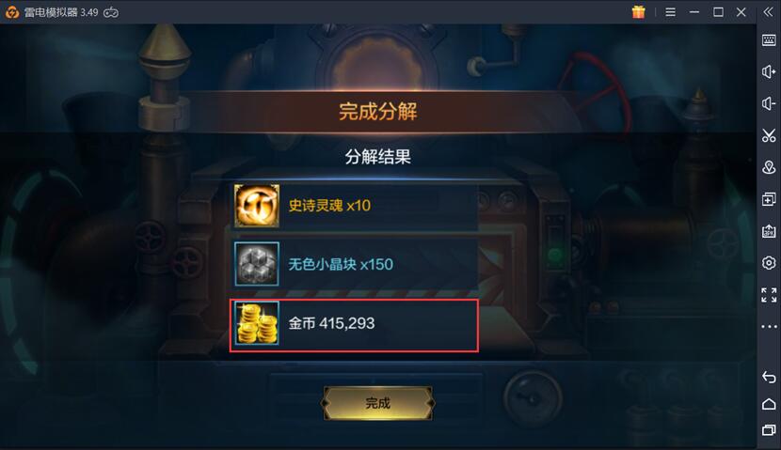The height and width of the screenshot is (450, 781).
Task: Expand more tools with three dots
Action: [769, 327]
